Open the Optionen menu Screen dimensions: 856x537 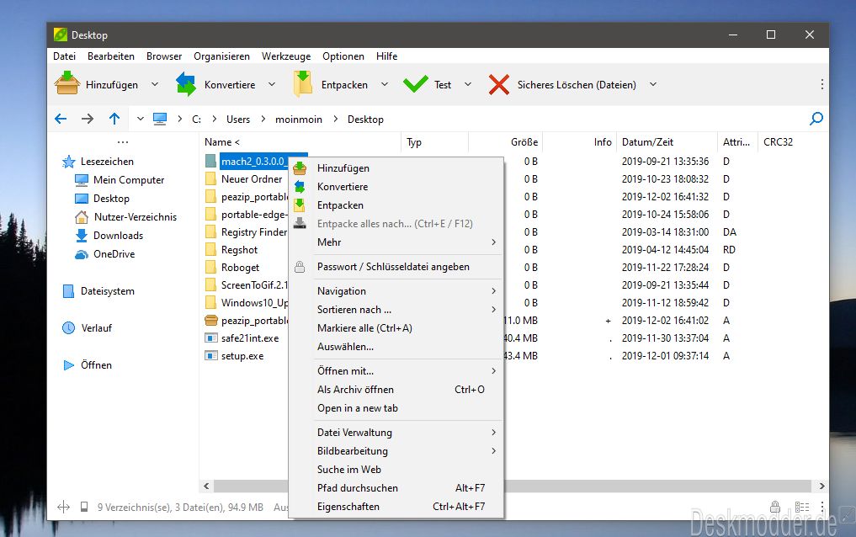[x=343, y=56]
